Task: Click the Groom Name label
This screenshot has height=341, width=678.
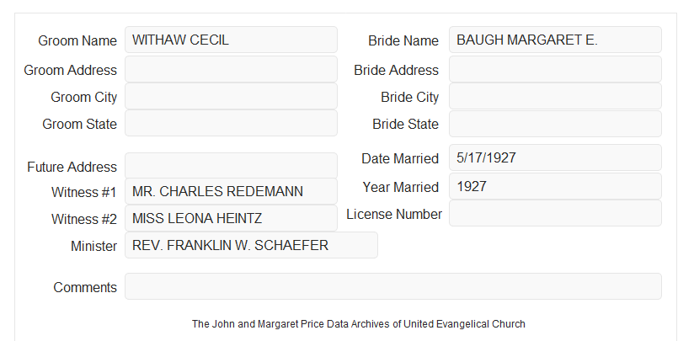Action: (77, 40)
